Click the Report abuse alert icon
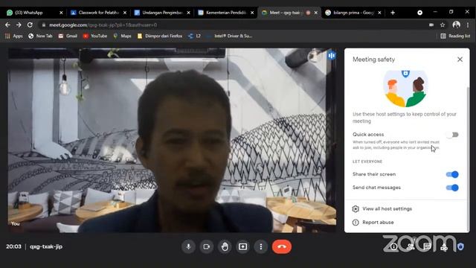The width and height of the screenshot is (476, 268). point(356,223)
